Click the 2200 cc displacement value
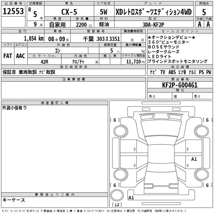 point(84,25)
